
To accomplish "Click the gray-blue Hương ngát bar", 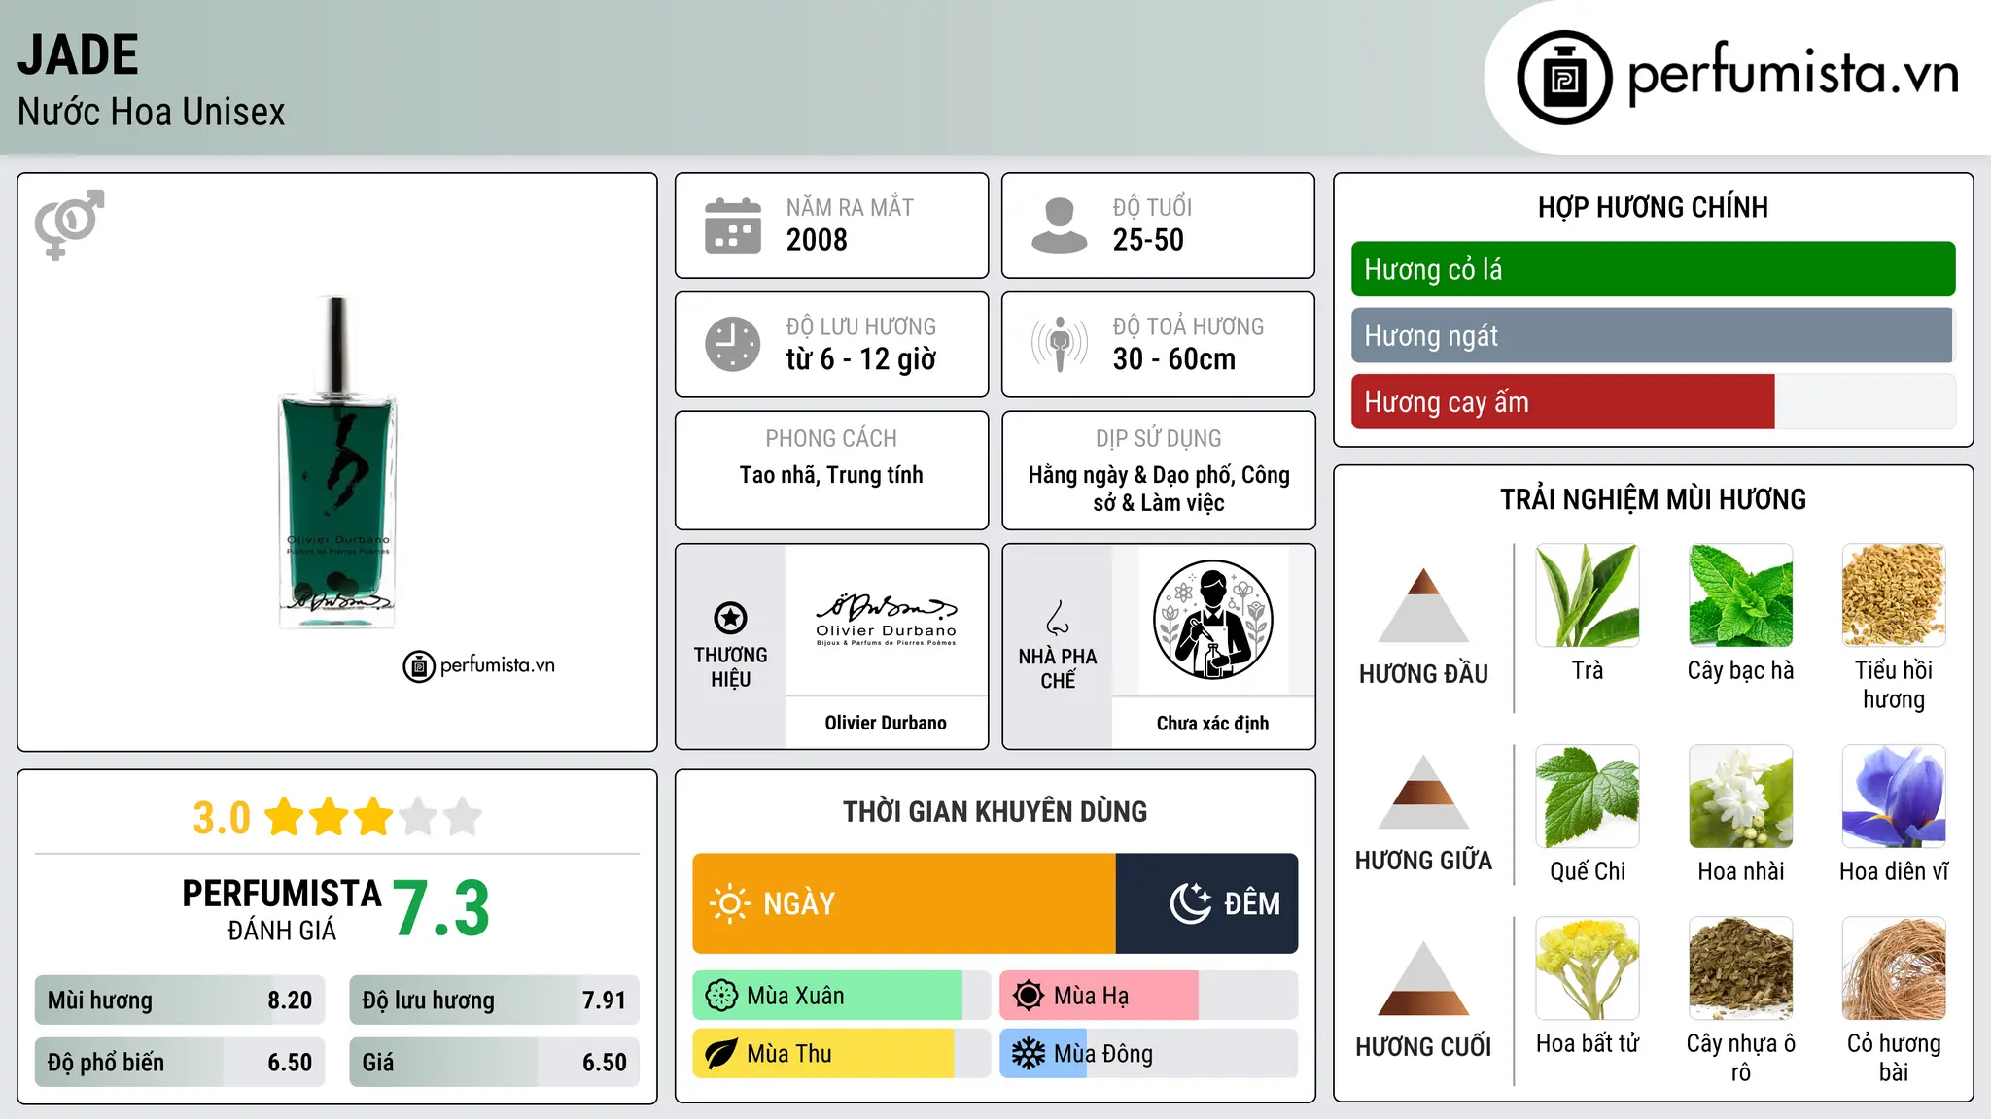I will pos(1653,335).
